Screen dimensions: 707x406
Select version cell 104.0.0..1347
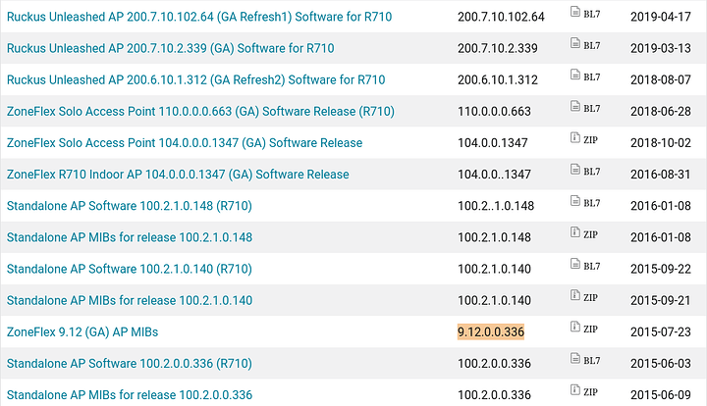(494, 175)
